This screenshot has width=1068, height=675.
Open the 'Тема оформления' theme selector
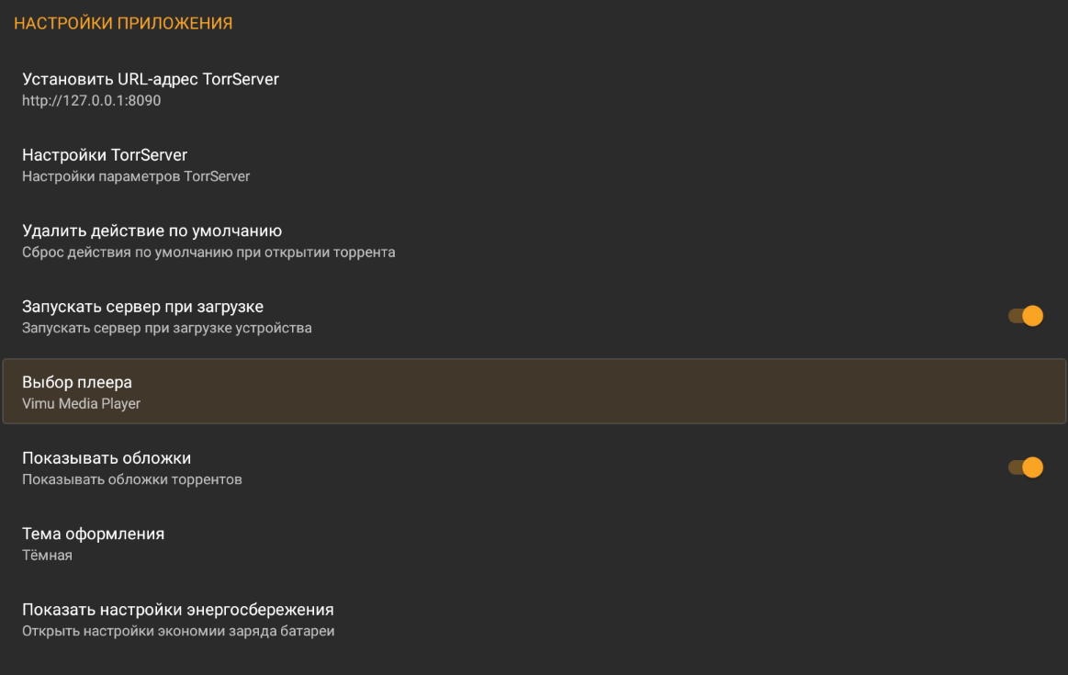click(x=93, y=534)
